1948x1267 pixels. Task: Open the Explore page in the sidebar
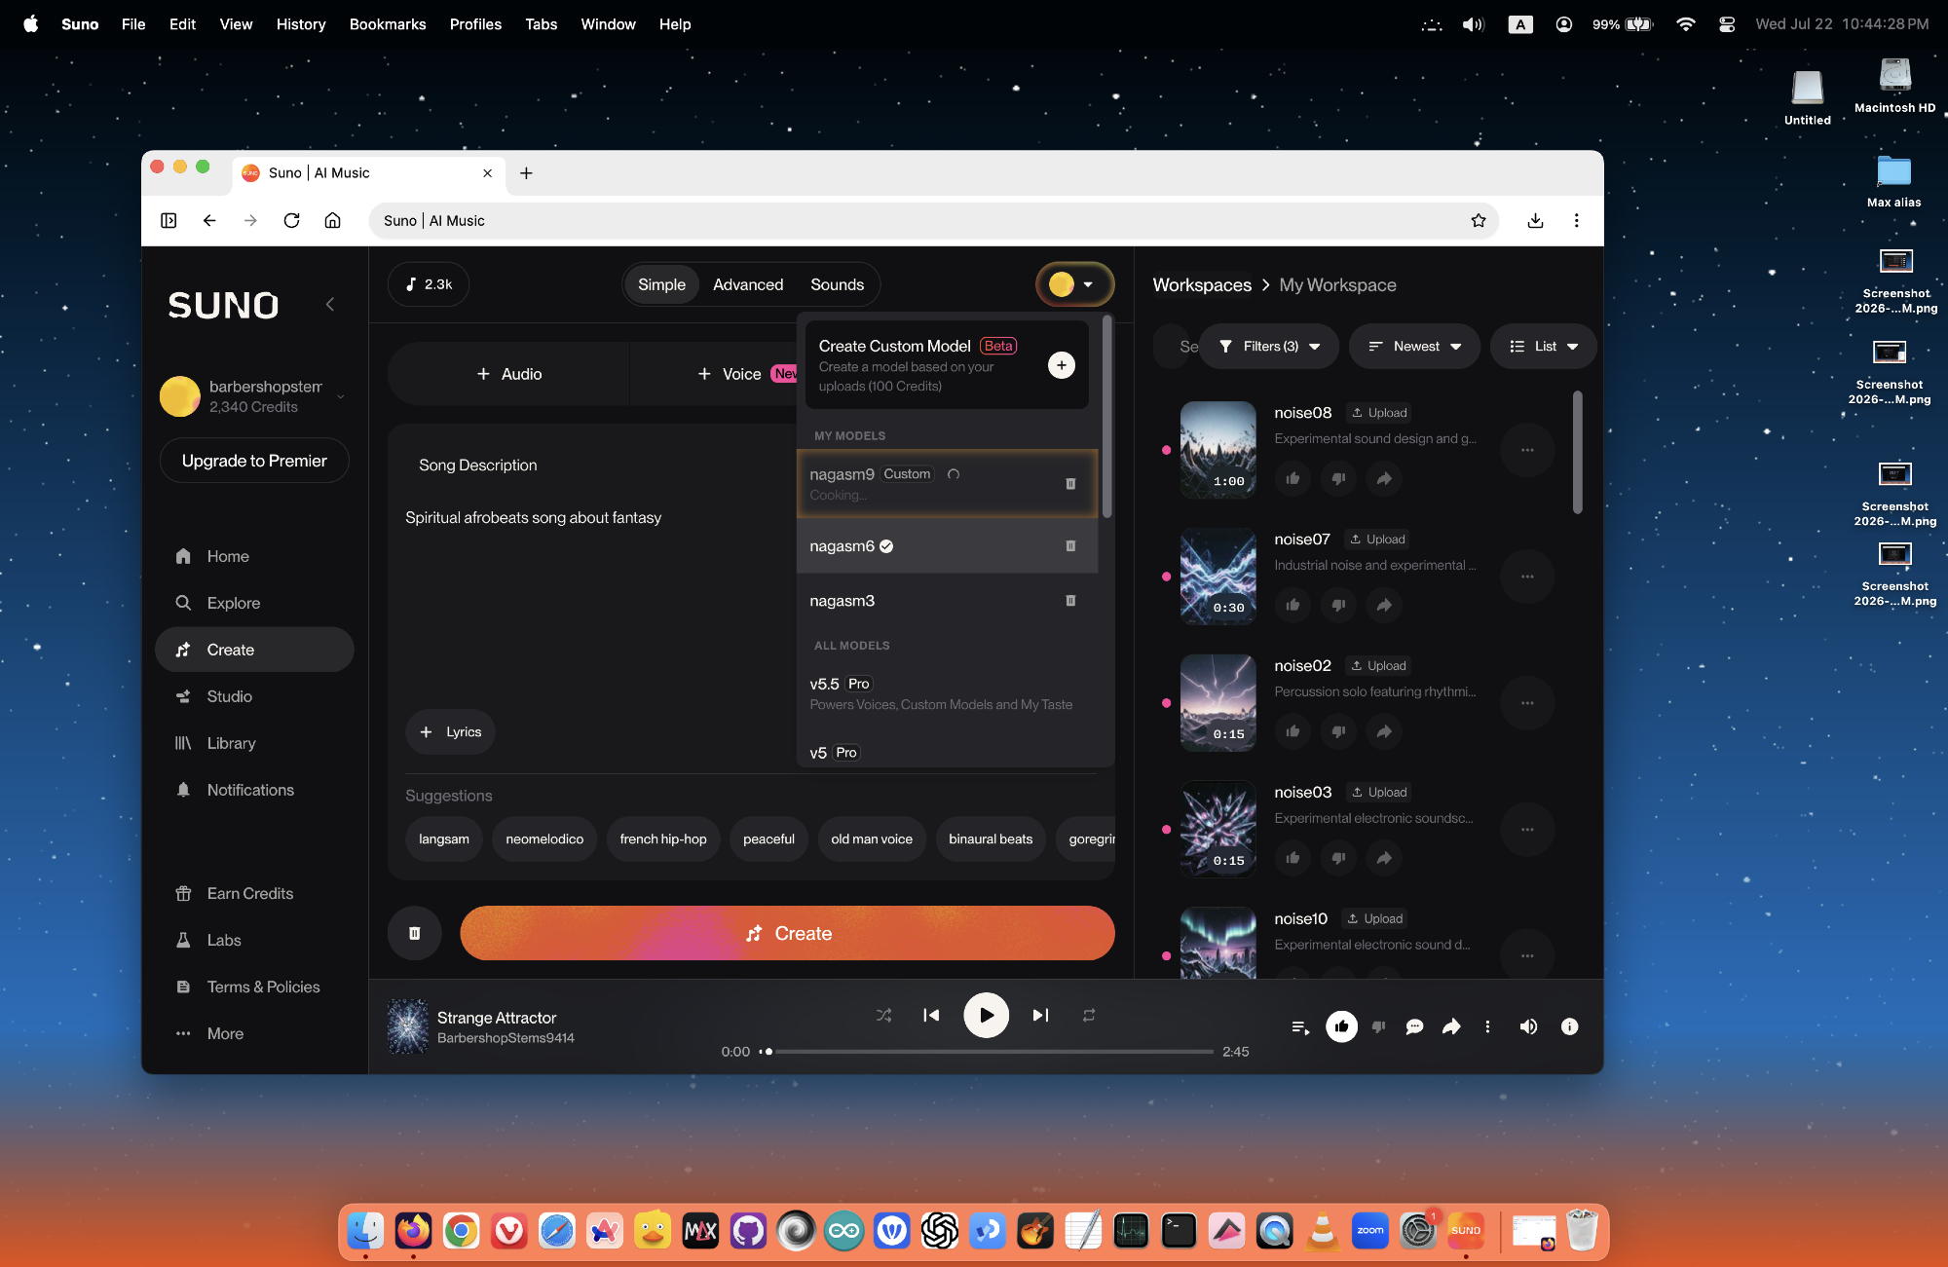[254, 603]
